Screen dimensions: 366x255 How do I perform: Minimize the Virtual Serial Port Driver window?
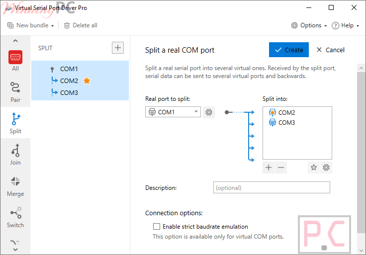309,7
